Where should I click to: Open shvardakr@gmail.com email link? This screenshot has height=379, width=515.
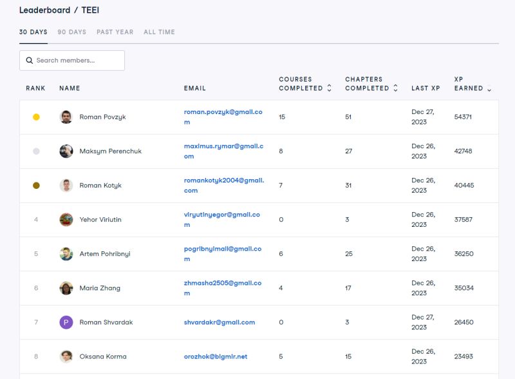(x=219, y=322)
